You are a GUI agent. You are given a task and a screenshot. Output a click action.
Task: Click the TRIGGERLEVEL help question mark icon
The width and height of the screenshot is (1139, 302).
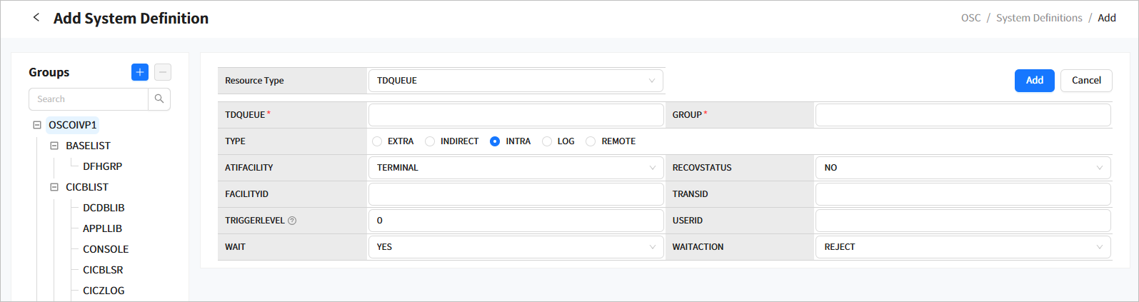click(292, 221)
